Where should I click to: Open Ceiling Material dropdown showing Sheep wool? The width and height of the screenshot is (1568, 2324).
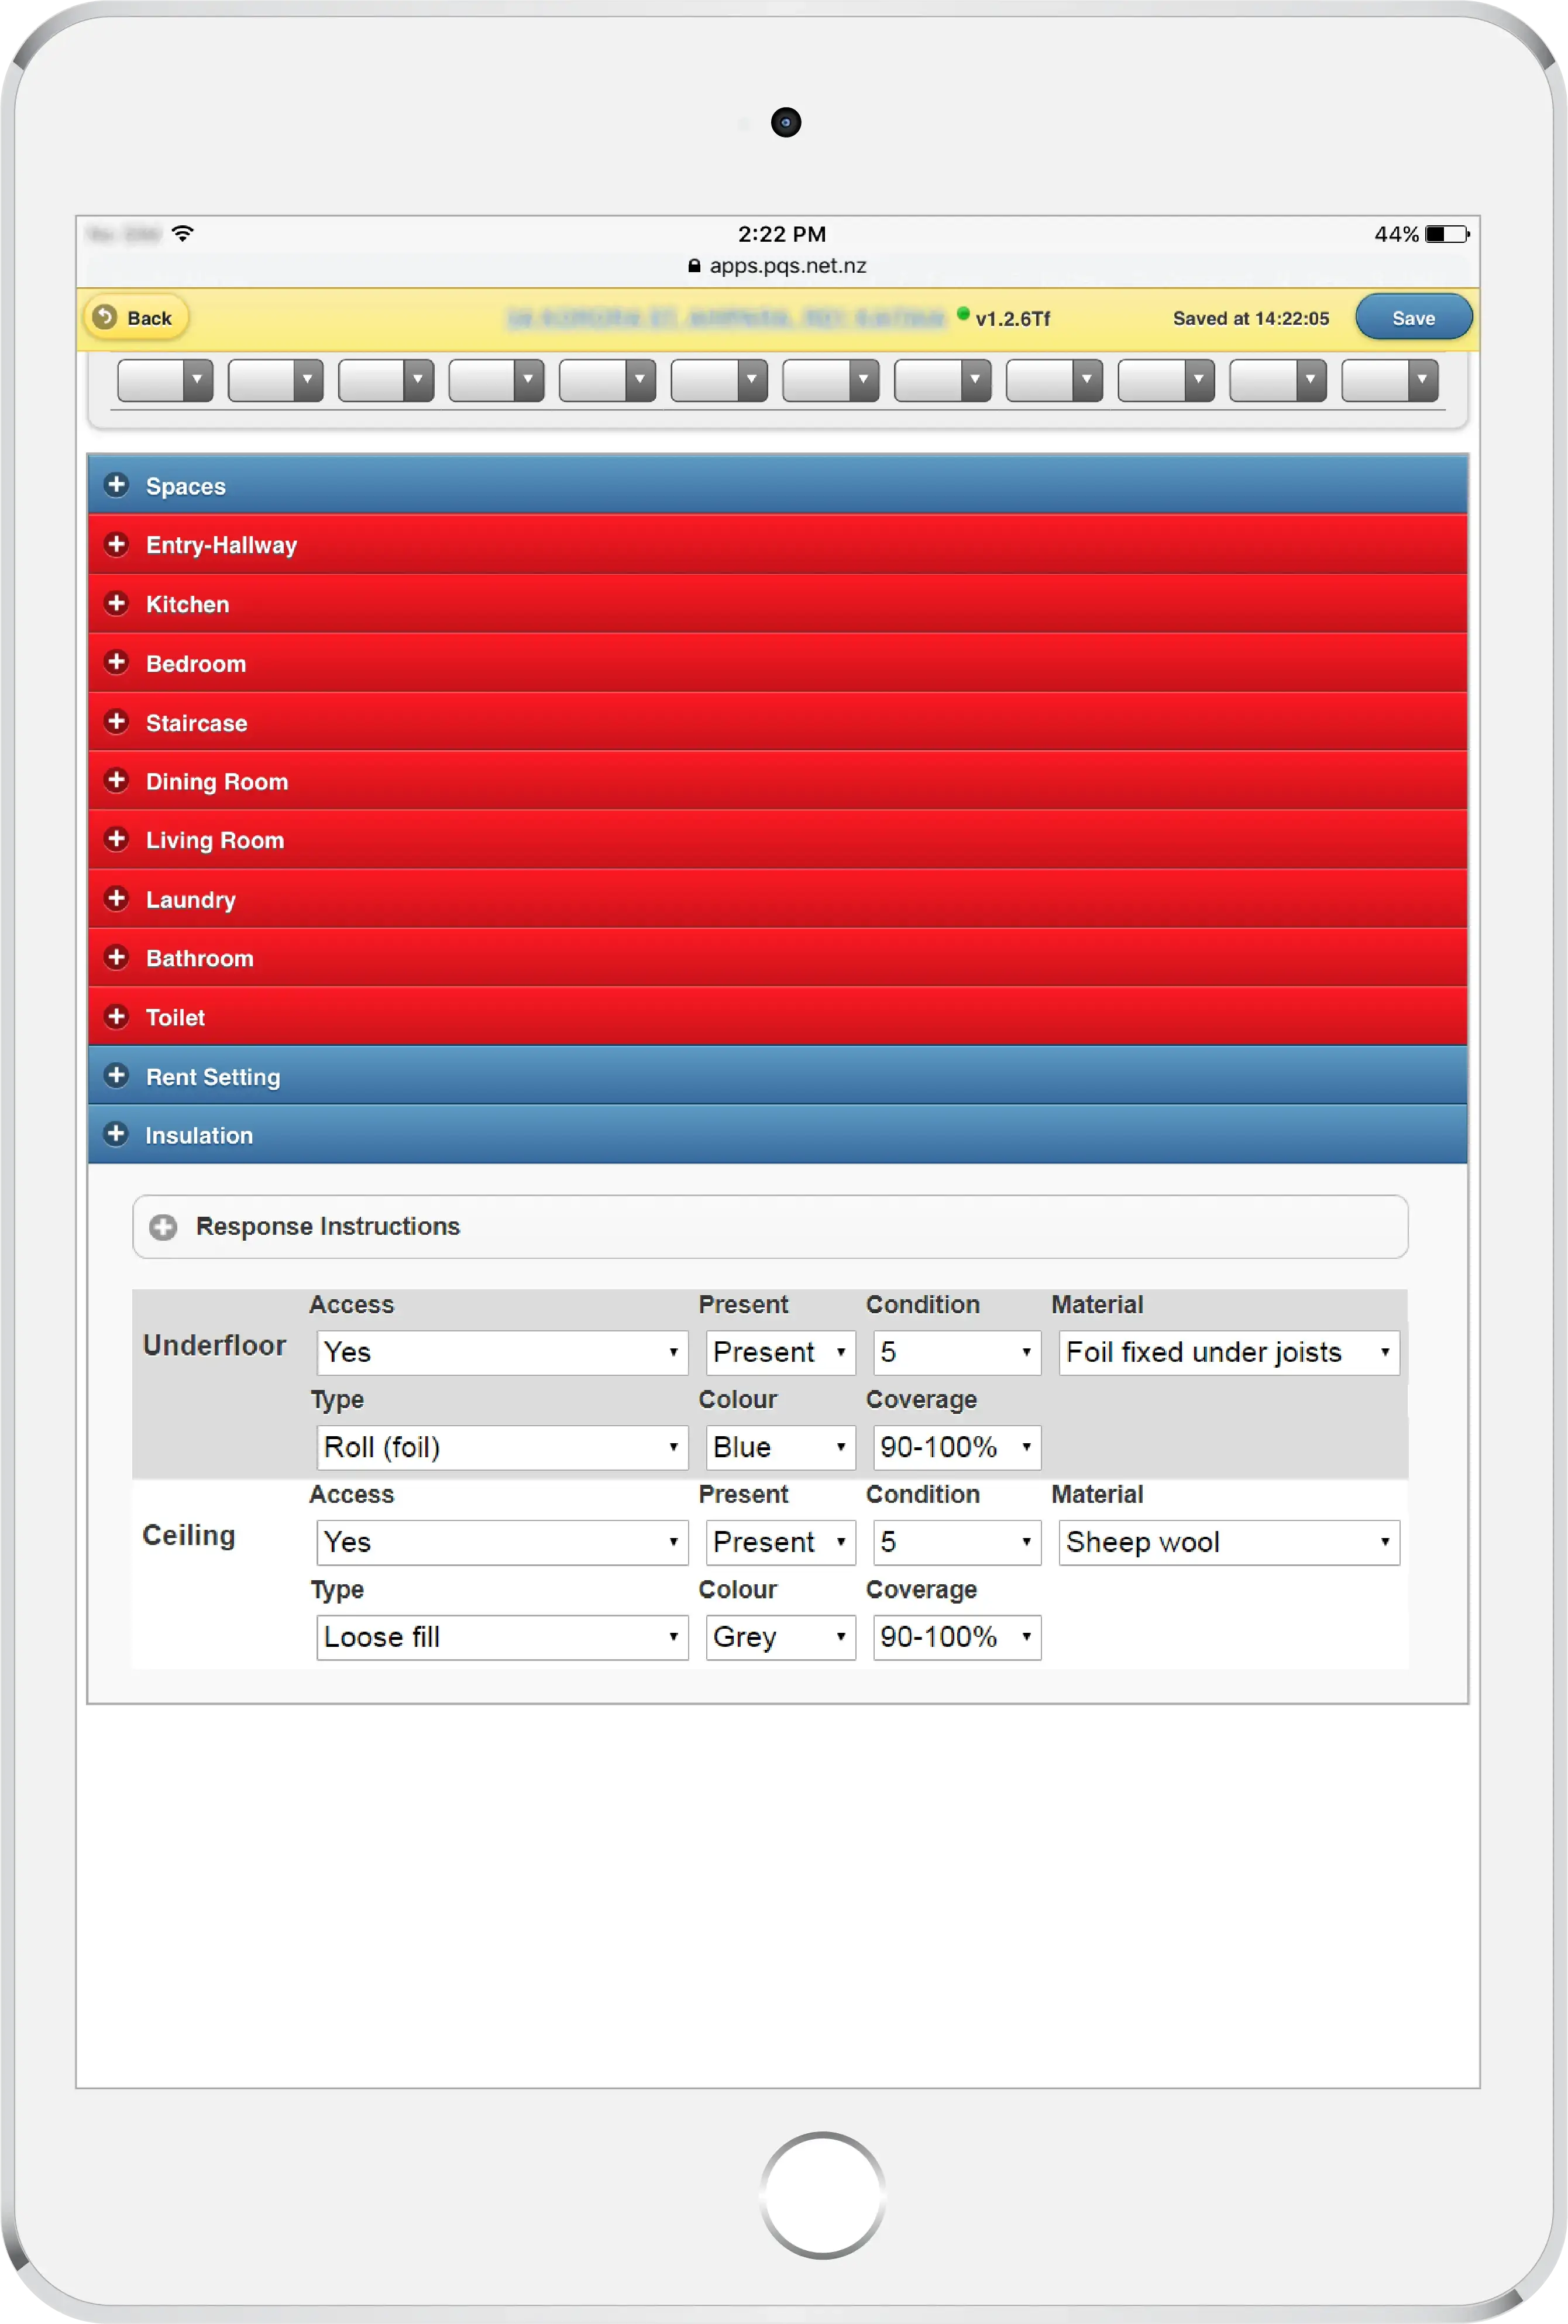1228,1542
